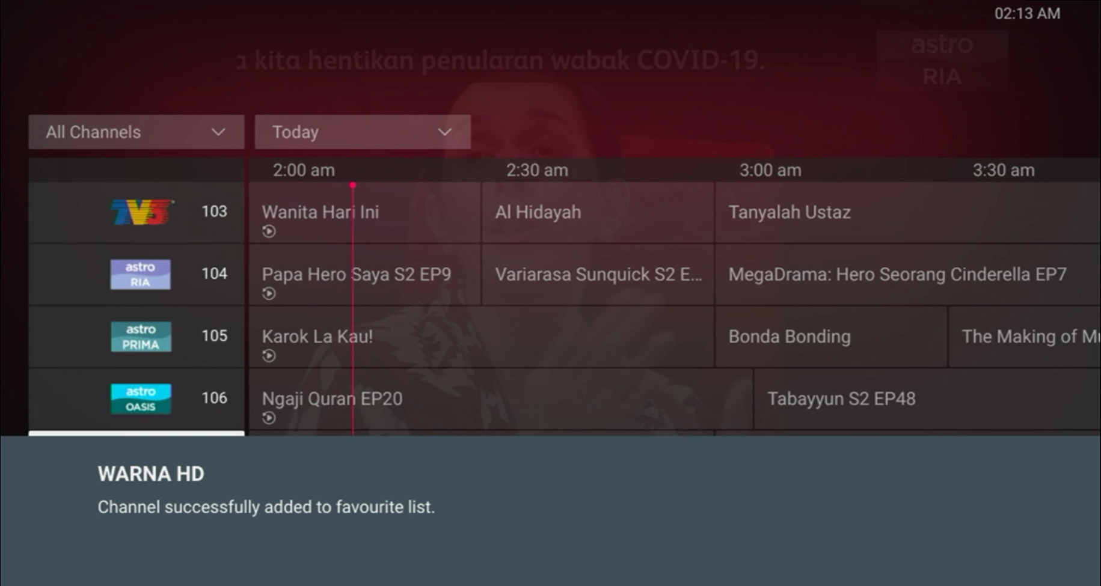Open the All Channels dropdown
The width and height of the screenshot is (1101, 586).
click(136, 132)
